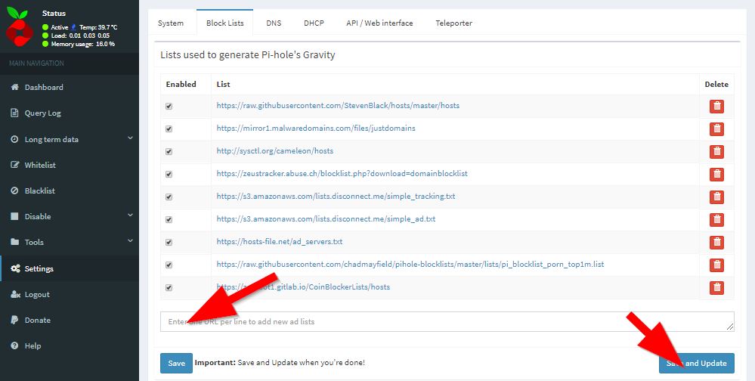Expand the Long term data chevron

[130, 138]
